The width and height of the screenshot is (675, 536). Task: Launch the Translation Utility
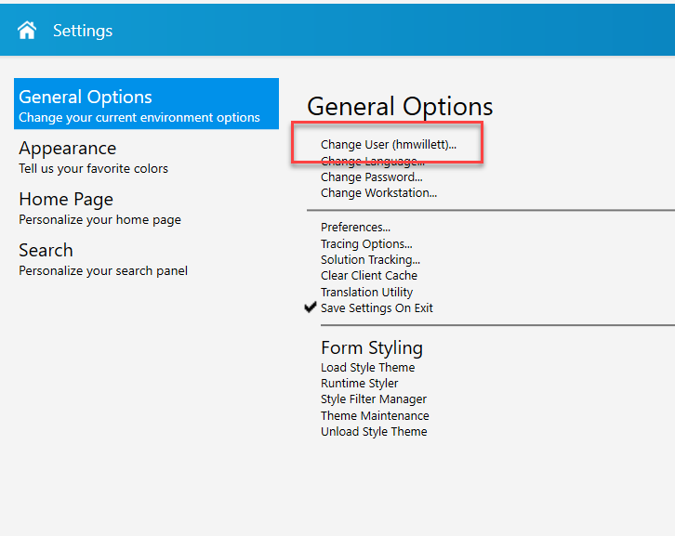pos(366,292)
